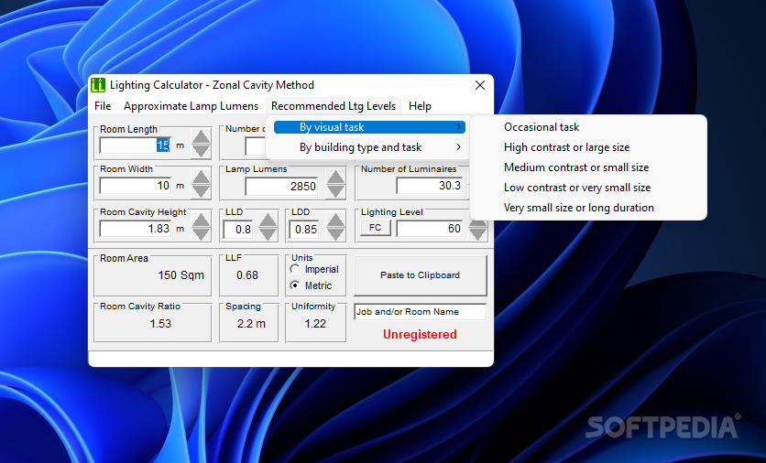Open the Approximate Lamp Lumens menu
766x463 pixels.
click(x=191, y=106)
